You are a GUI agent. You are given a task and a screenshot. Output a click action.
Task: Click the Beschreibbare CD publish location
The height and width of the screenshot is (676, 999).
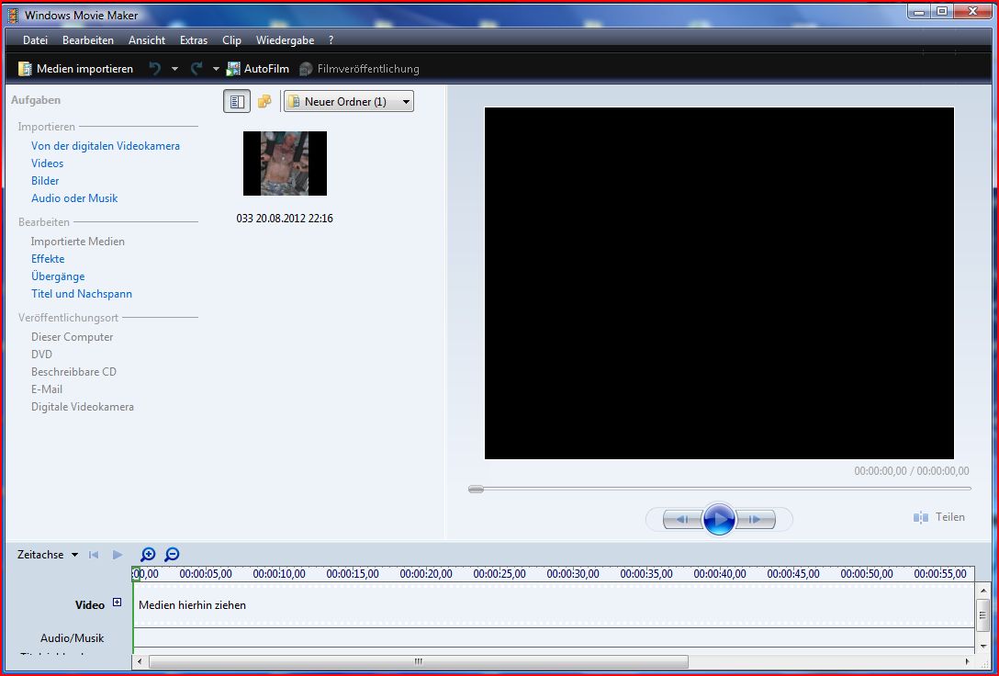click(73, 372)
